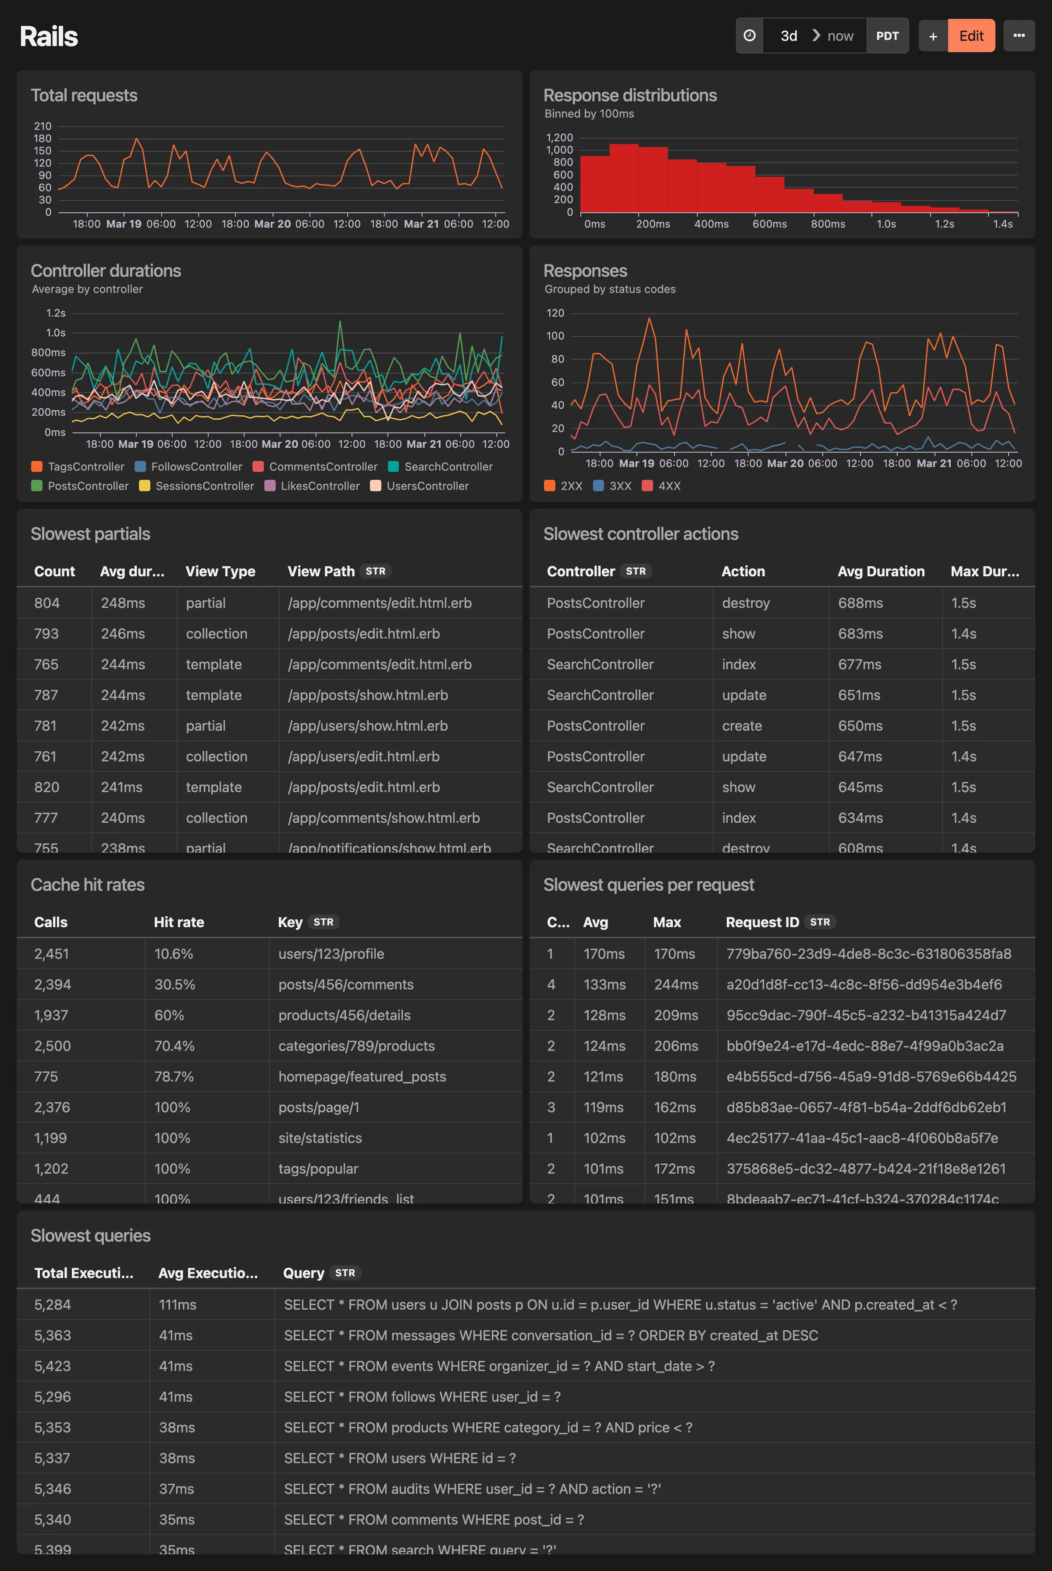Click the add panel plus icon
Viewport: 1052px width, 1571px height.
point(933,36)
